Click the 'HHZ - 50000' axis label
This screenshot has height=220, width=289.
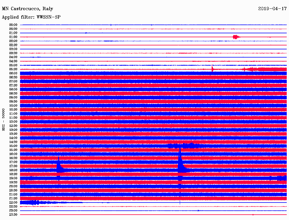3,120
